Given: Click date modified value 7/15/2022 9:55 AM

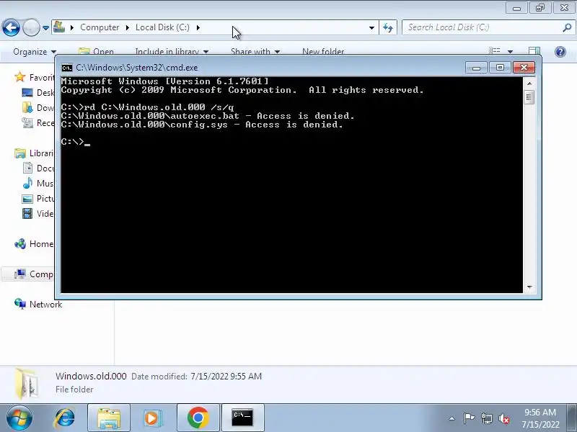Looking at the screenshot, I should click(x=226, y=376).
